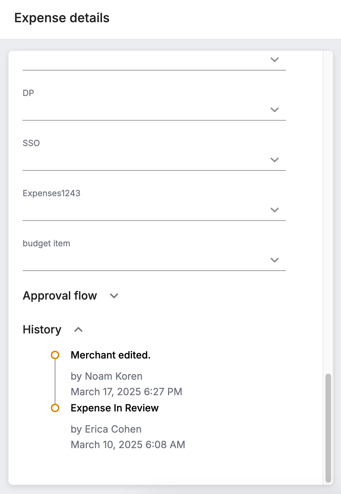Open the budget item dropdown chevron
341x494 pixels.
coord(275,260)
